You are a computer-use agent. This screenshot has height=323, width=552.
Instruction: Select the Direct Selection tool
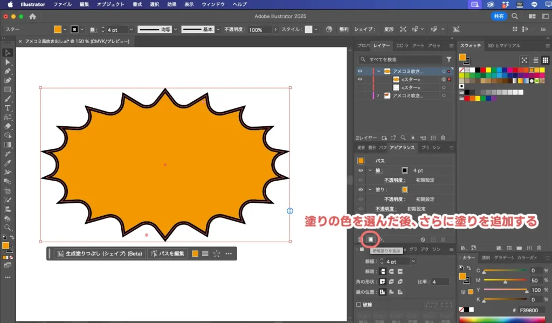(x=8, y=62)
